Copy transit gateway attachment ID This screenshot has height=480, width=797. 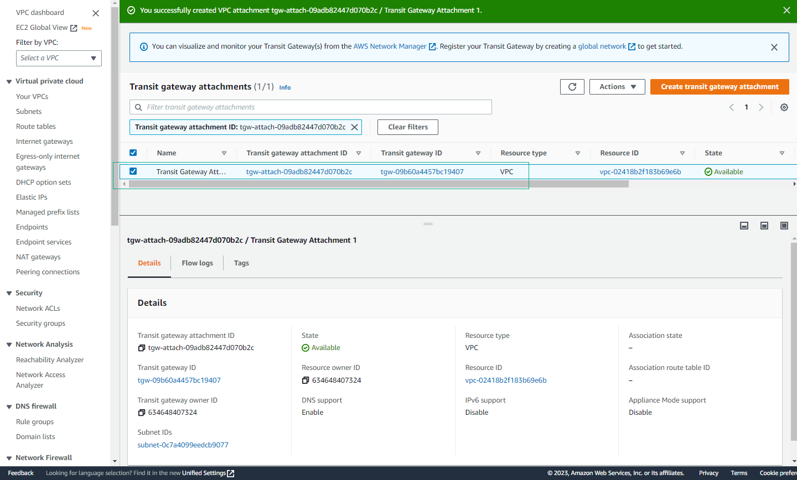pos(142,348)
